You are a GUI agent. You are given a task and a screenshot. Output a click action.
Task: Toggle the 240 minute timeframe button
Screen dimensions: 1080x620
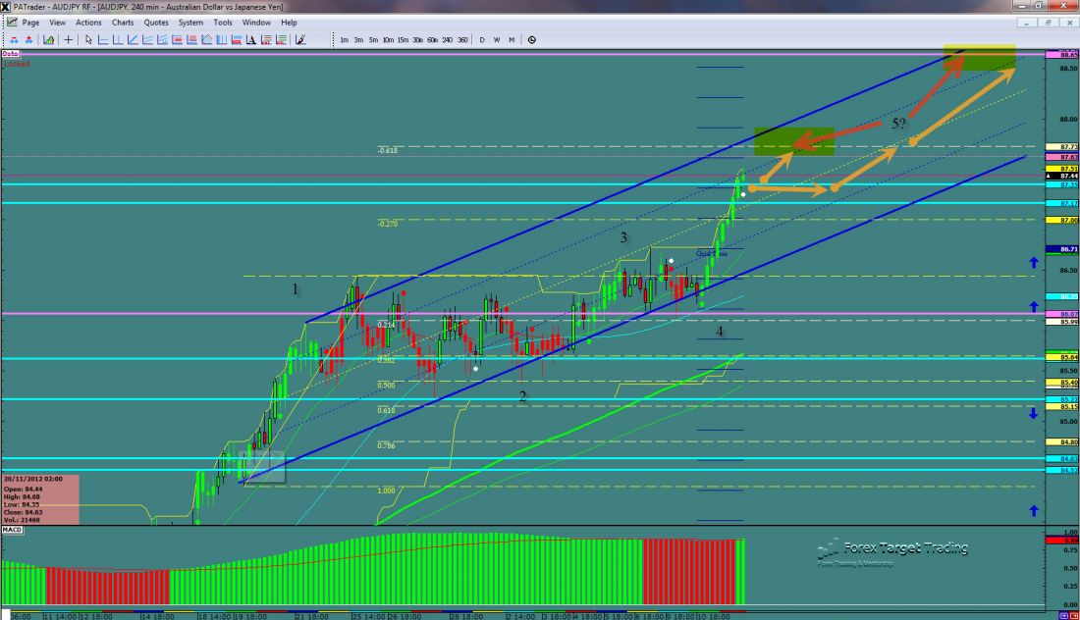click(x=447, y=40)
